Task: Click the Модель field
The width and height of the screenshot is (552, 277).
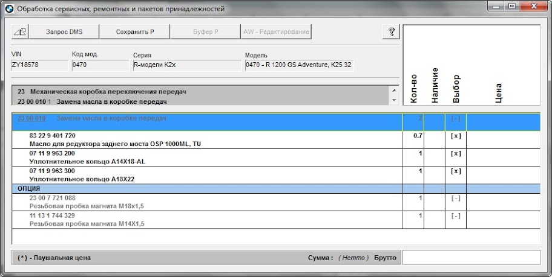Action: [x=299, y=65]
